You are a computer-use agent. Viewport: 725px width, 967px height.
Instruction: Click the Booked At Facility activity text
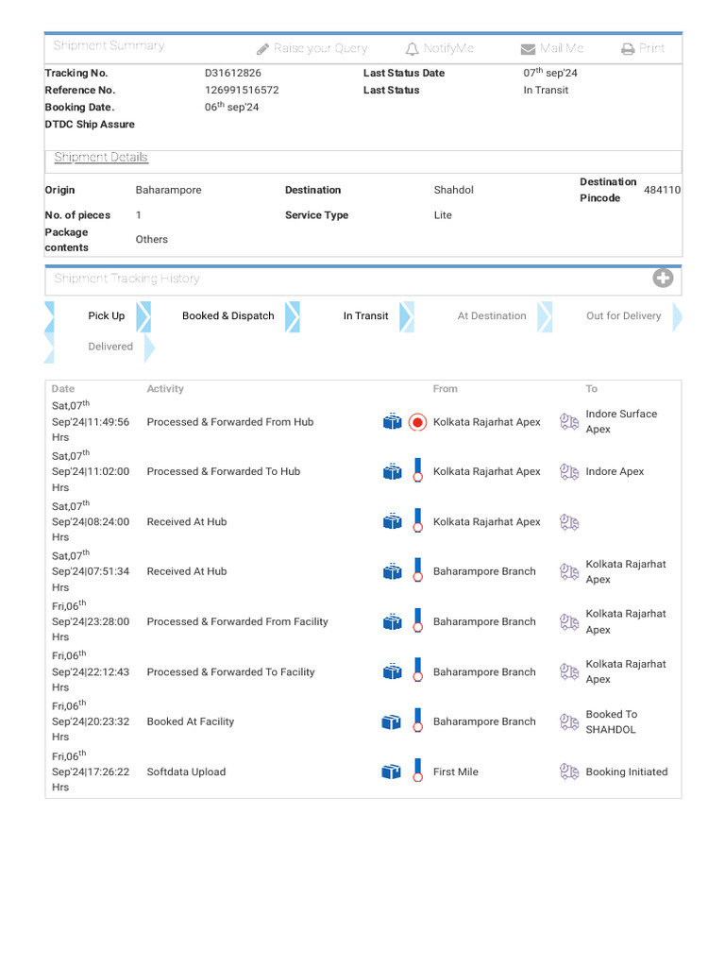coord(191,721)
